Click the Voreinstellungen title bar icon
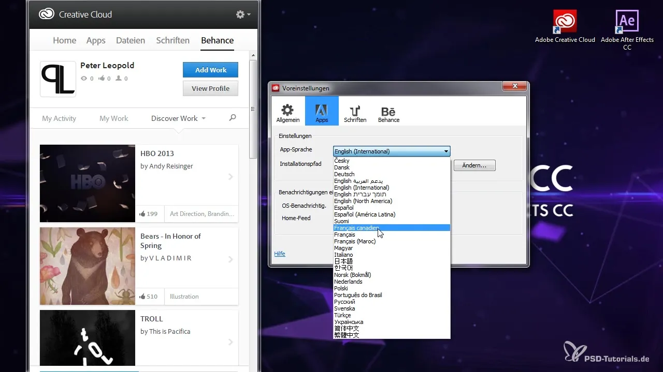 coord(276,88)
